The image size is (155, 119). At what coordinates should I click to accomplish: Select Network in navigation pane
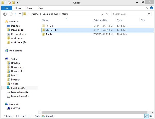[x=14, y=104]
